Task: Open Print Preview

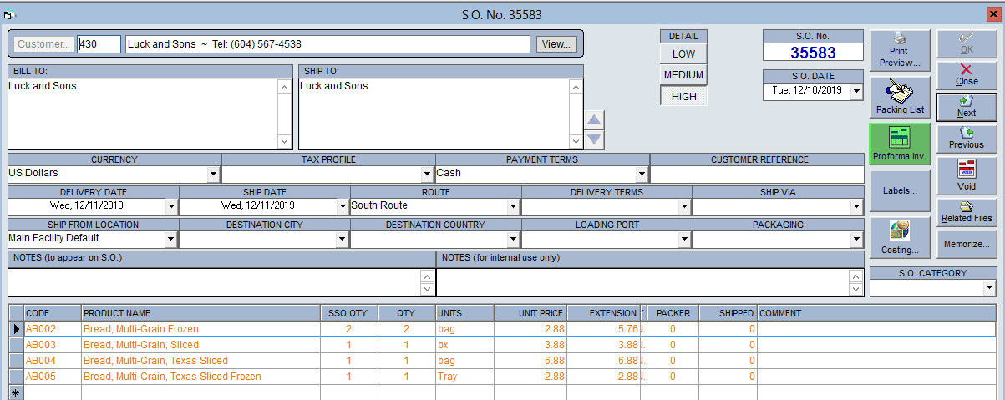Action: 899,51
